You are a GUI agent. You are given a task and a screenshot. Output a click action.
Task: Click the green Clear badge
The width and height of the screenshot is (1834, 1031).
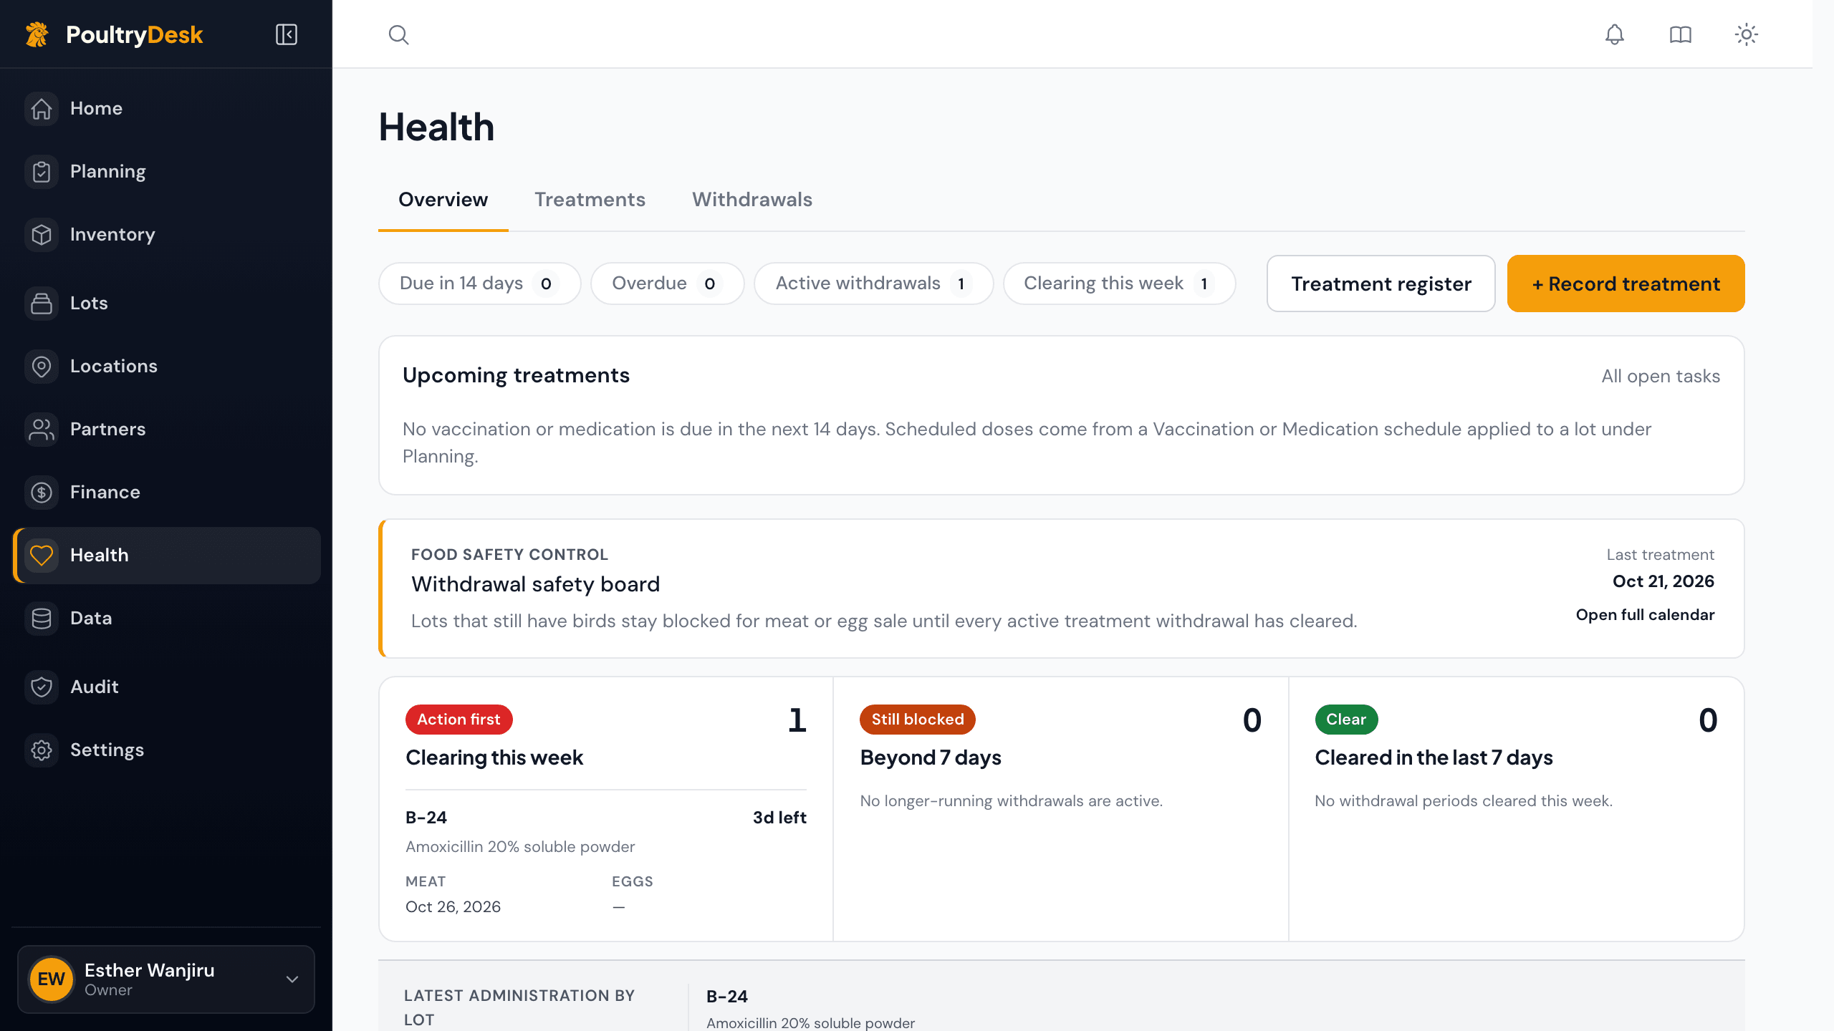tap(1346, 720)
